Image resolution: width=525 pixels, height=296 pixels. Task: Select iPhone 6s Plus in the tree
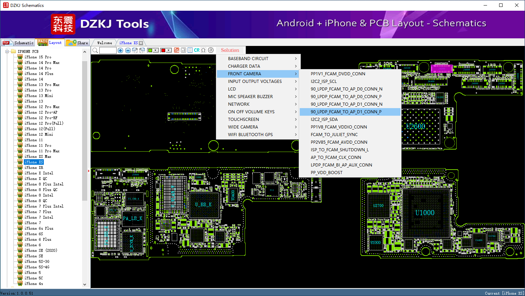point(39,228)
